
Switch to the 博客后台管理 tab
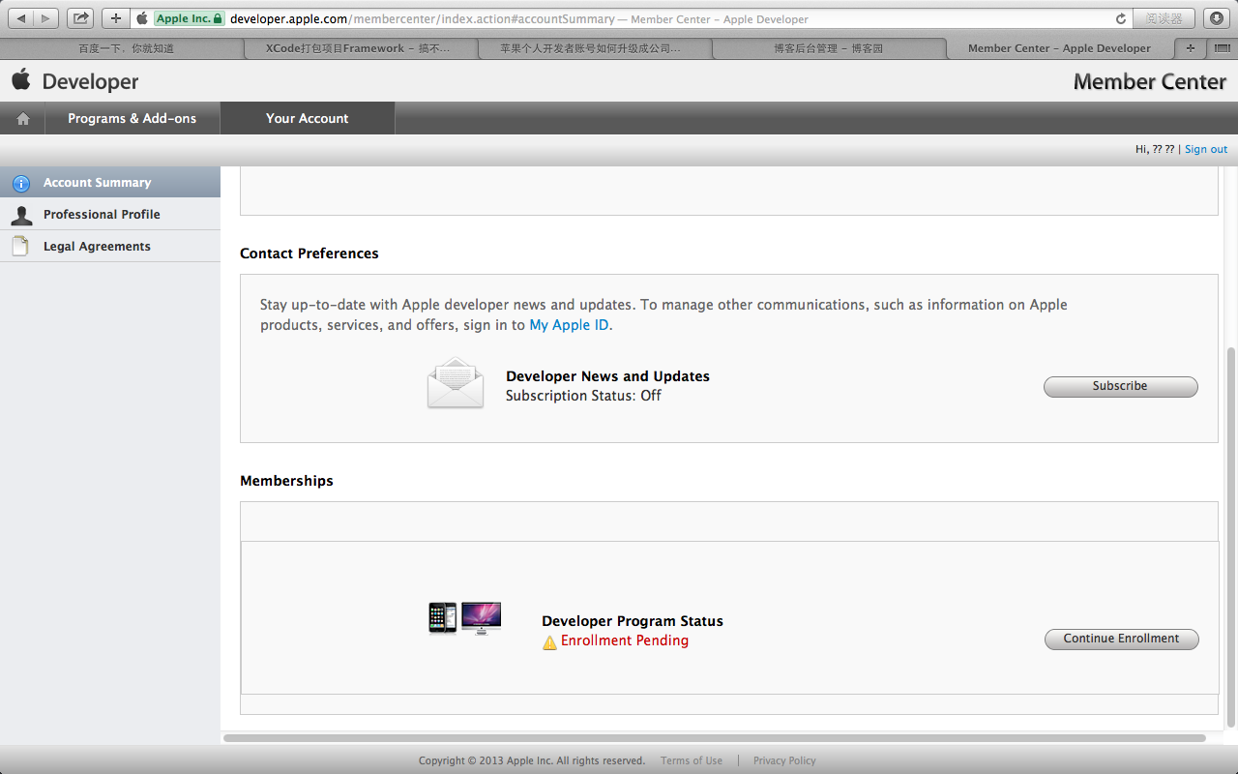click(829, 48)
